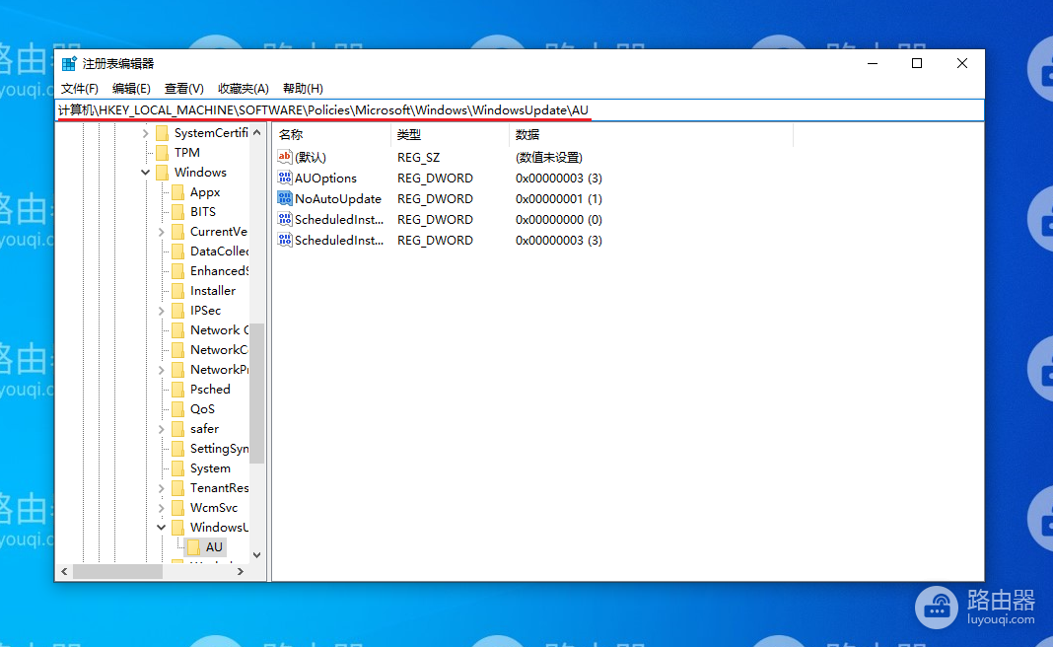This screenshot has height=647, width=1053.
Task: Click the 0x00000001 (1) data value
Action: coord(559,199)
